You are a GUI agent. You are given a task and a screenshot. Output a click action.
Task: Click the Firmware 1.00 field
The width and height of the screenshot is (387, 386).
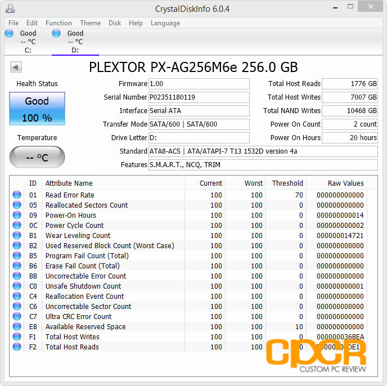pos(199,84)
